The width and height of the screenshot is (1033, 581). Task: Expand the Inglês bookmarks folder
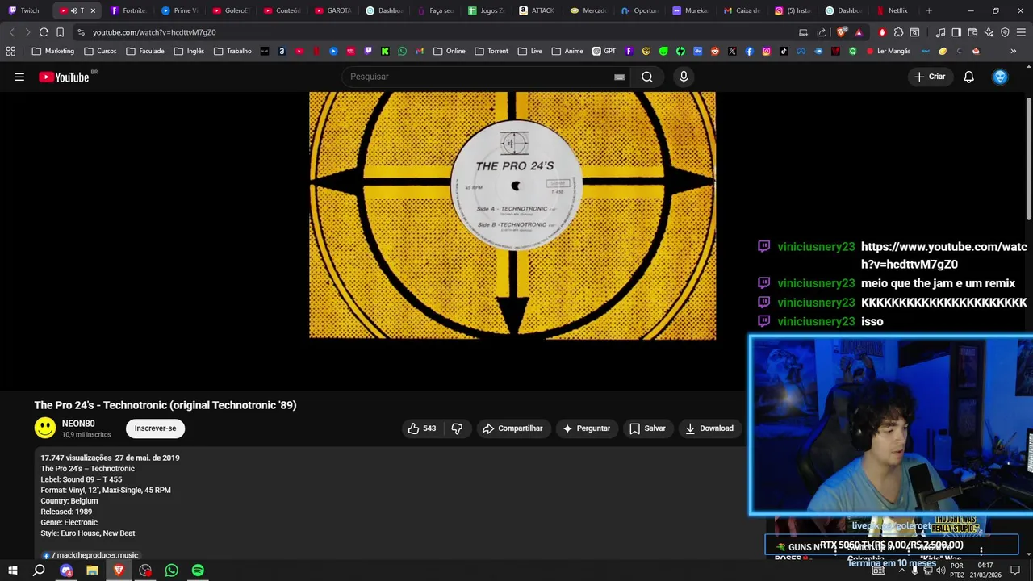(x=189, y=51)
